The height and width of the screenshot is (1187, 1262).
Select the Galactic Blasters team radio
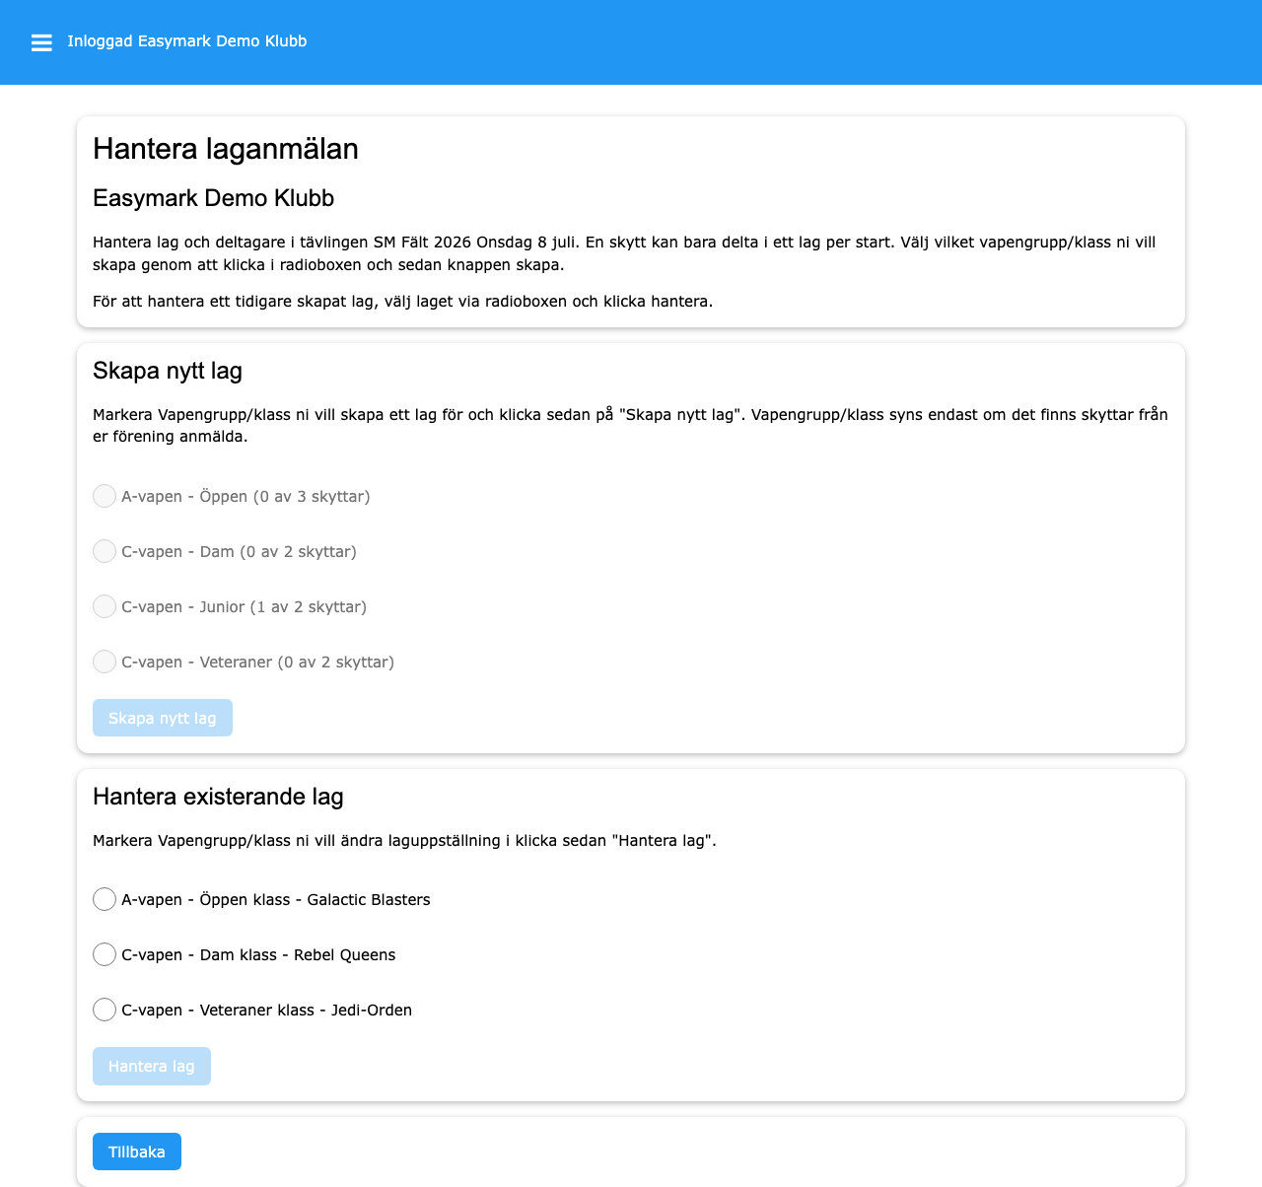click(105, 899)
